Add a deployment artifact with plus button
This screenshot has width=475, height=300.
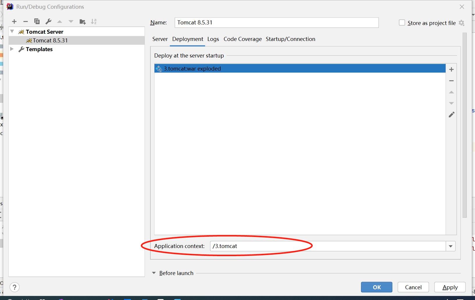451,69
